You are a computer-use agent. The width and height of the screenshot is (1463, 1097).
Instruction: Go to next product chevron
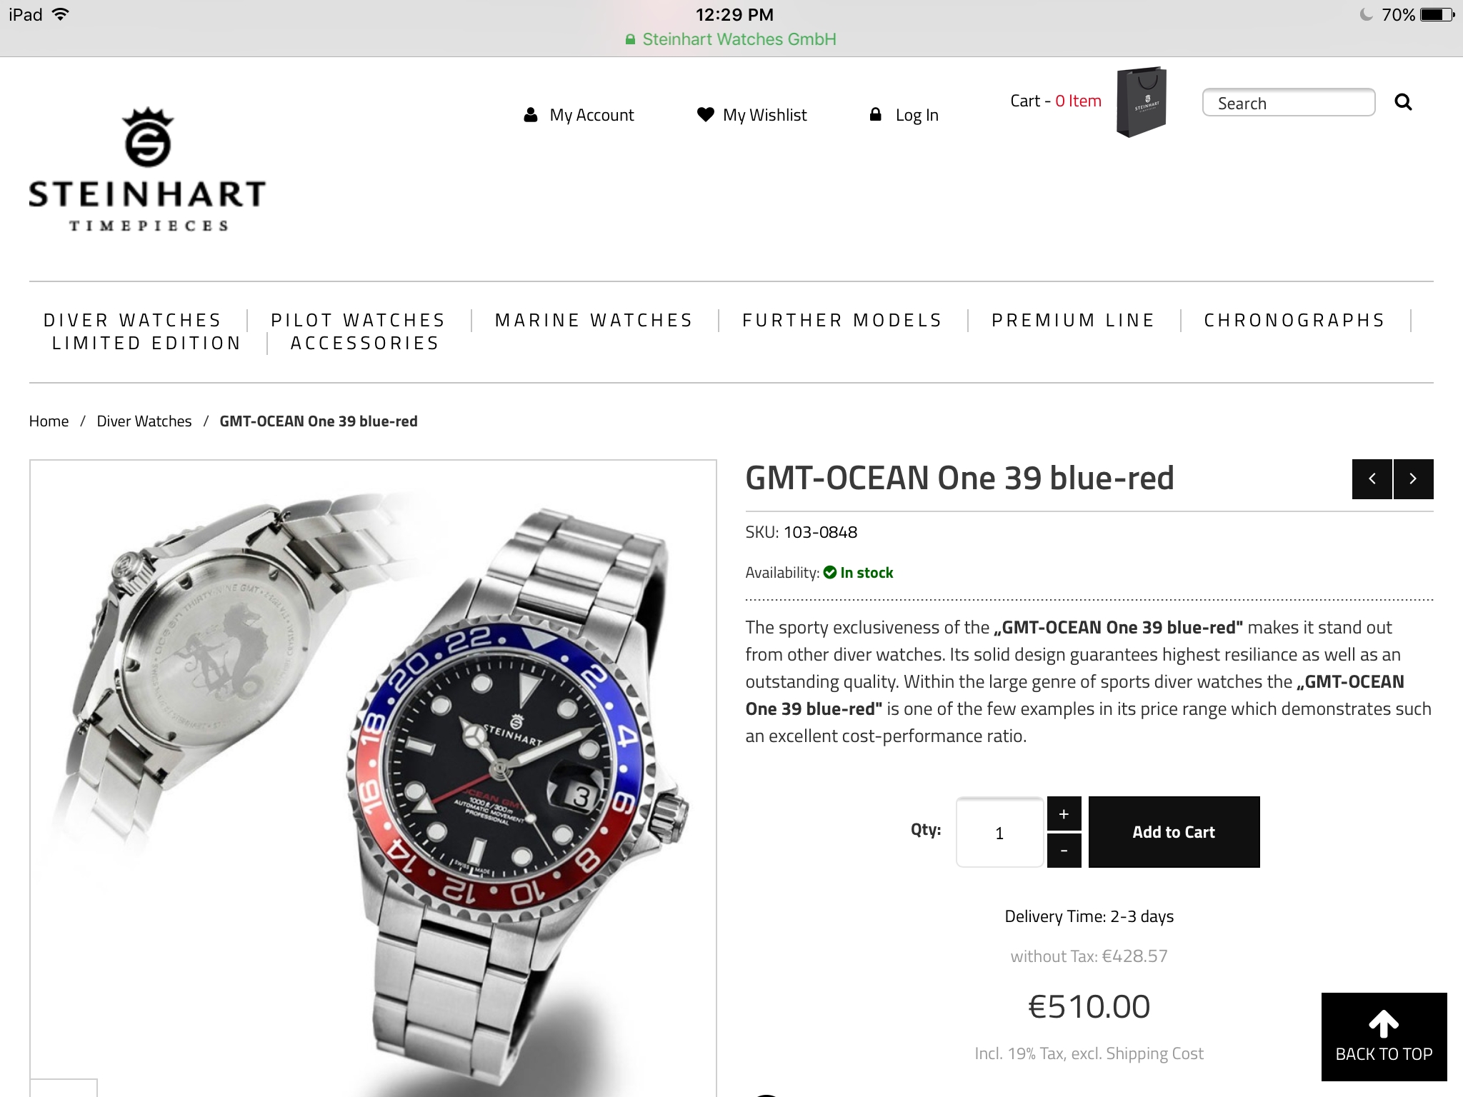click(1413, 479)
